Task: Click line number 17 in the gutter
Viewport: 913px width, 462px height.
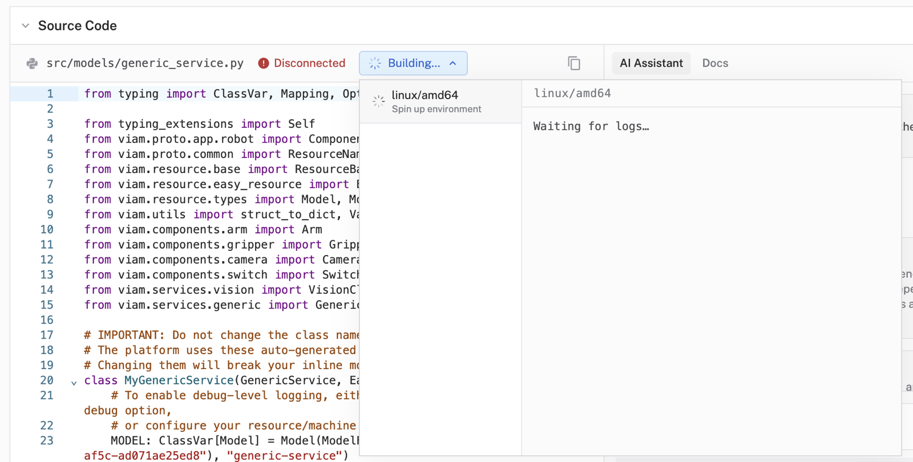Action: 47,335
